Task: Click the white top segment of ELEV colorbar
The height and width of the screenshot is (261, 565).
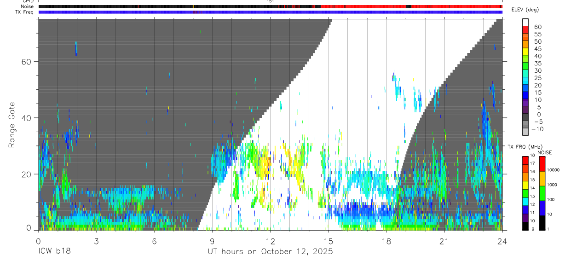Action: (525, 22)
